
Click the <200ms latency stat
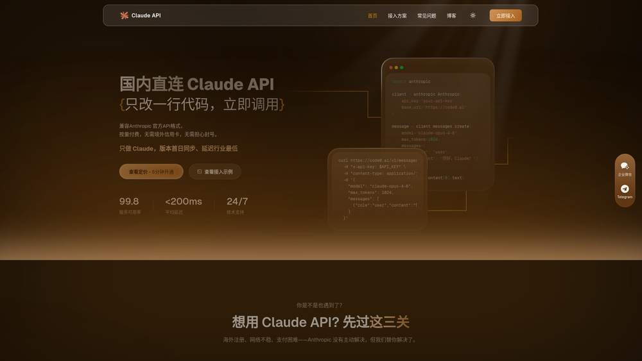tap(184, 201)
